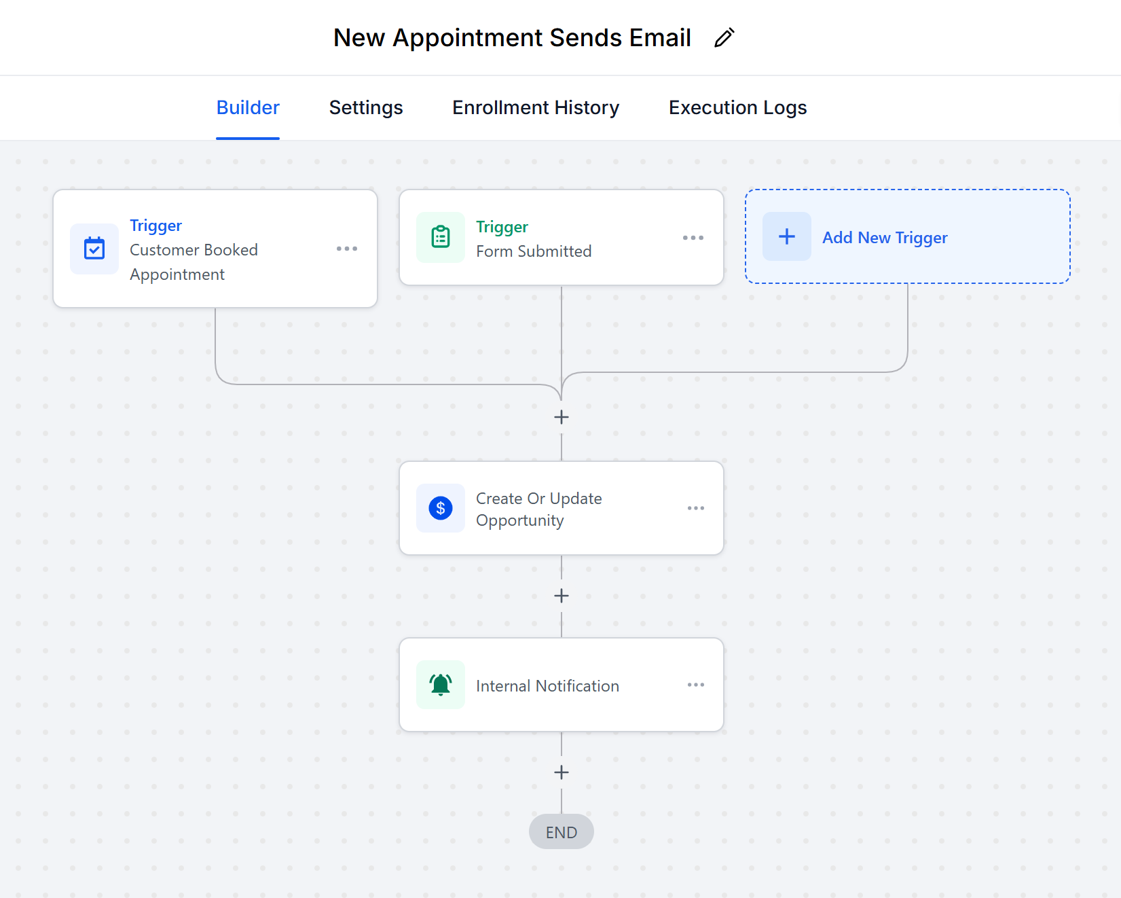This screenshot has width=1121, height=898.
Task: Show more options for Internal Notification action
Action: [696, 685]
